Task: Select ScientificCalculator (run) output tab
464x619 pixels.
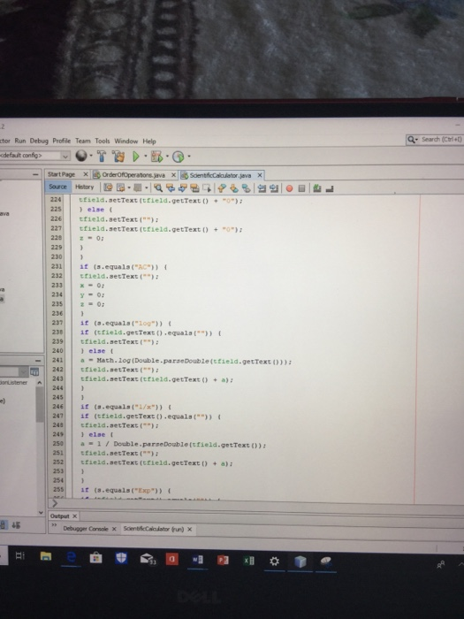Action: click(154, 529)
